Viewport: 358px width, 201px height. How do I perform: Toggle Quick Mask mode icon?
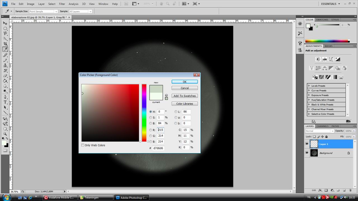pos(5,150)
